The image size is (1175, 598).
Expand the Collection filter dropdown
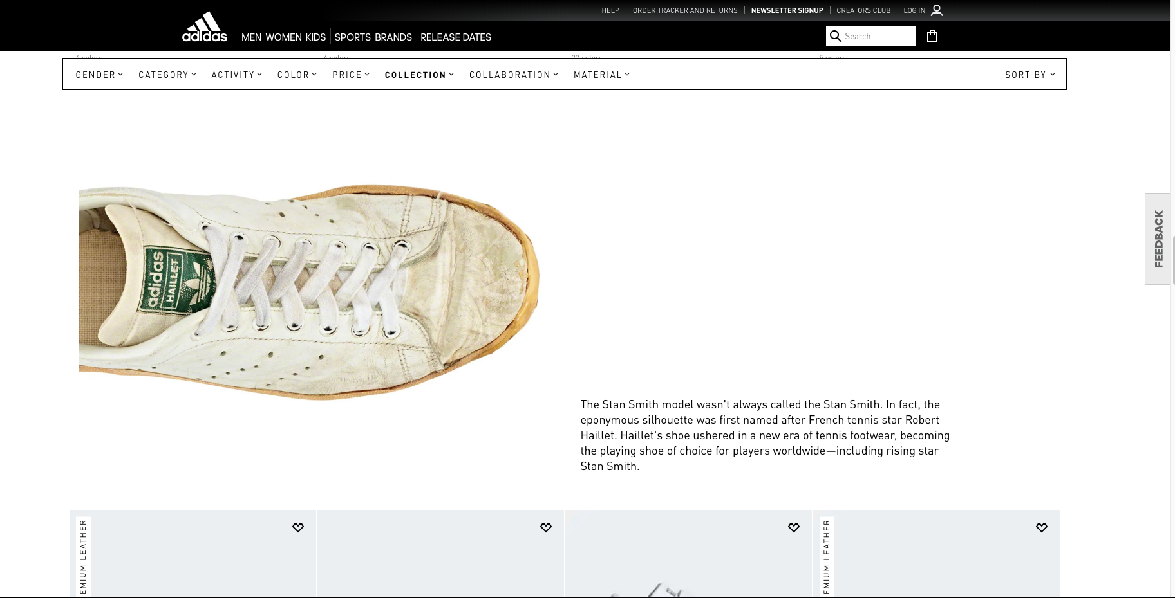(419, 75)
